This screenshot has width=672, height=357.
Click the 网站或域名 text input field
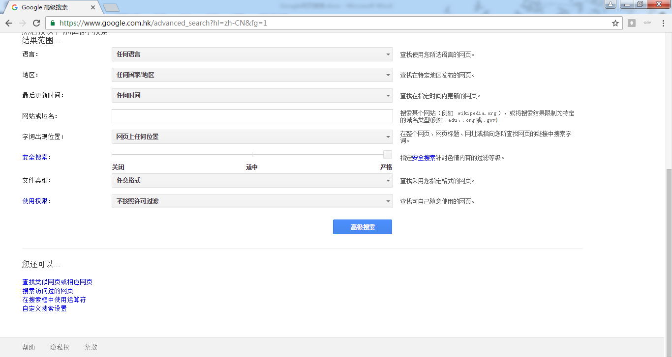coord(252,116)
